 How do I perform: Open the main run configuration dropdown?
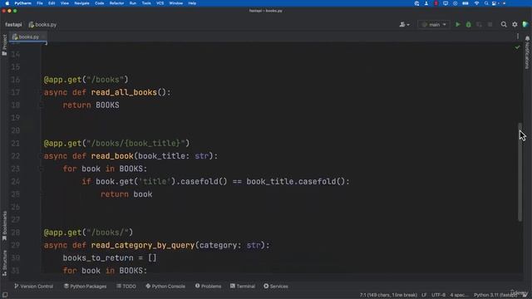(434, 24)
